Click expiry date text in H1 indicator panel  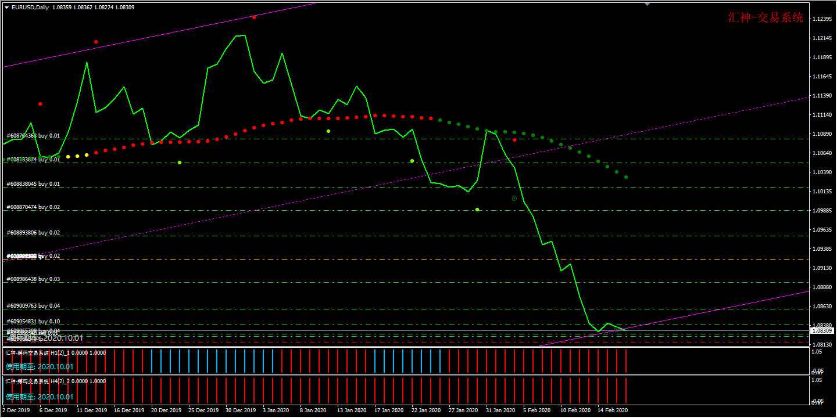click(40, 367)
